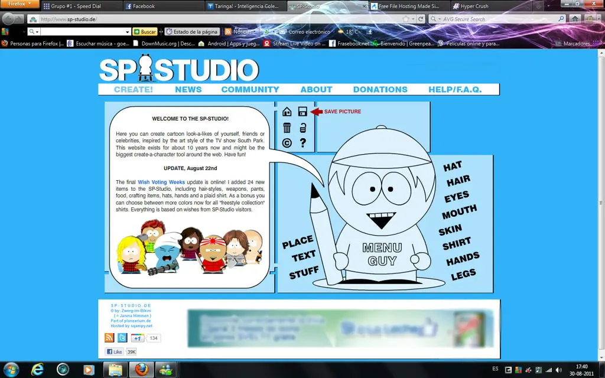Click Estado de la página button
The image size is (605, 378).
tap(192, 32)
